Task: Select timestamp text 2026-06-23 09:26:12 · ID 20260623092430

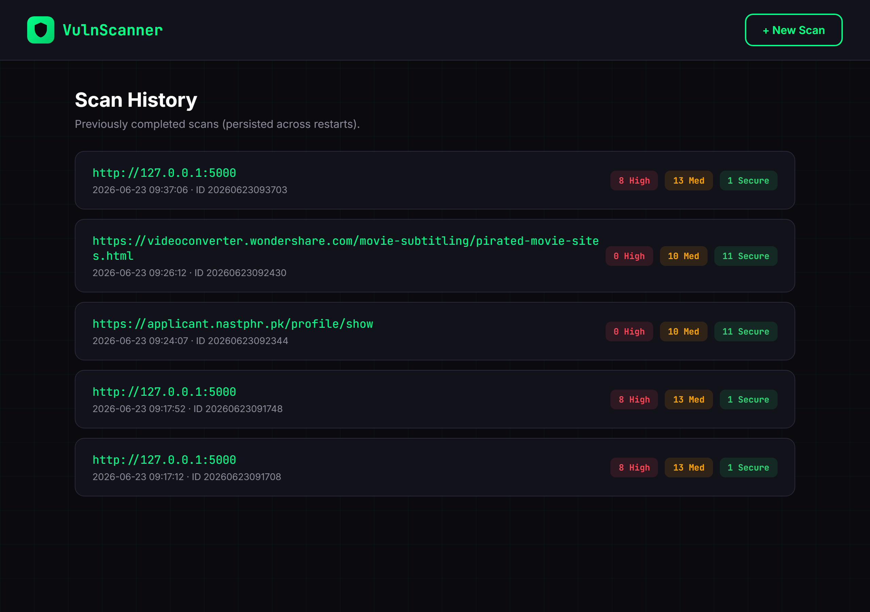Action: click(189, 273)
